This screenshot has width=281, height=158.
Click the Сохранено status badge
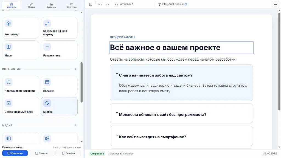(97, 154)
